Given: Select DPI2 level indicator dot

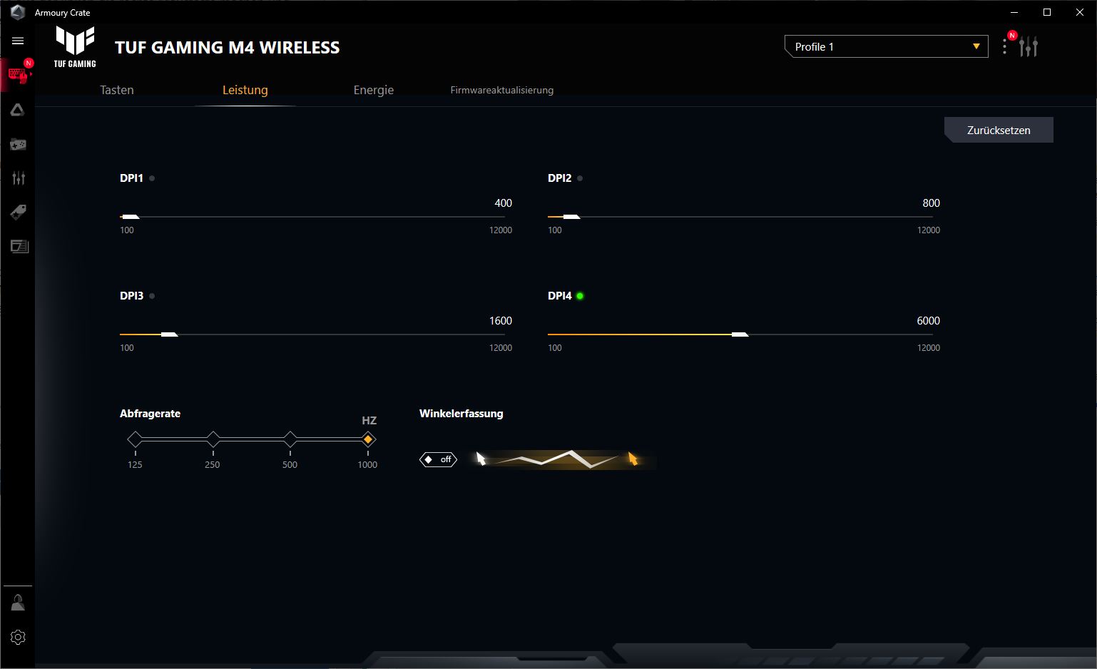Looking at the screenshot, I should tap(580, 178).
